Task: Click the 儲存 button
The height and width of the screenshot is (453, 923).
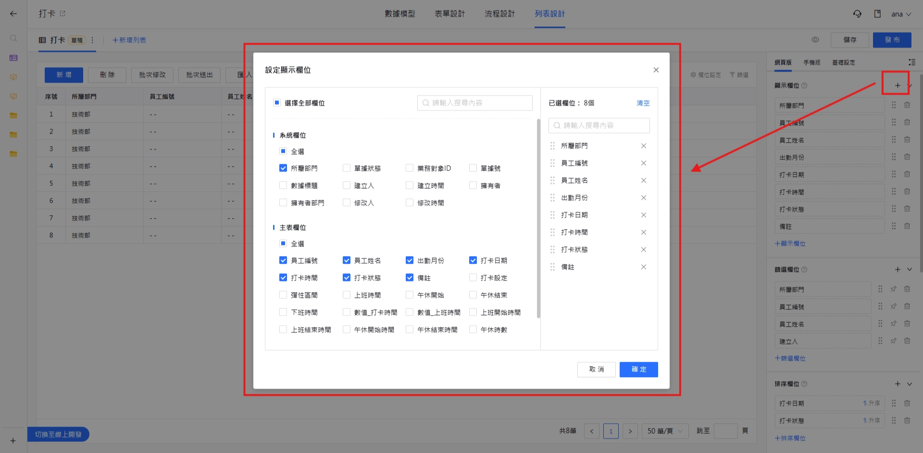Action: (850, 40)
